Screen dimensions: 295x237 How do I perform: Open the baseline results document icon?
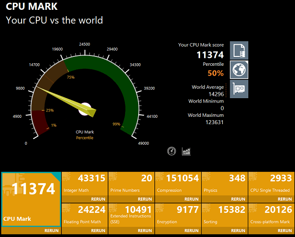239,51
